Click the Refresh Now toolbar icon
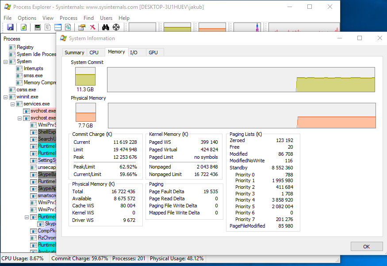387x266 pixels. (23, 27)
